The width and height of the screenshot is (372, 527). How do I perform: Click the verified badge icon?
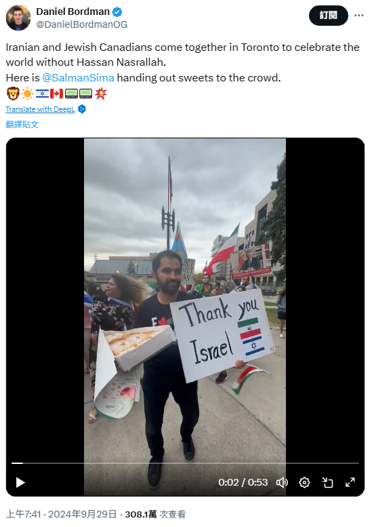pyautogui.click(x=117, y=12)
